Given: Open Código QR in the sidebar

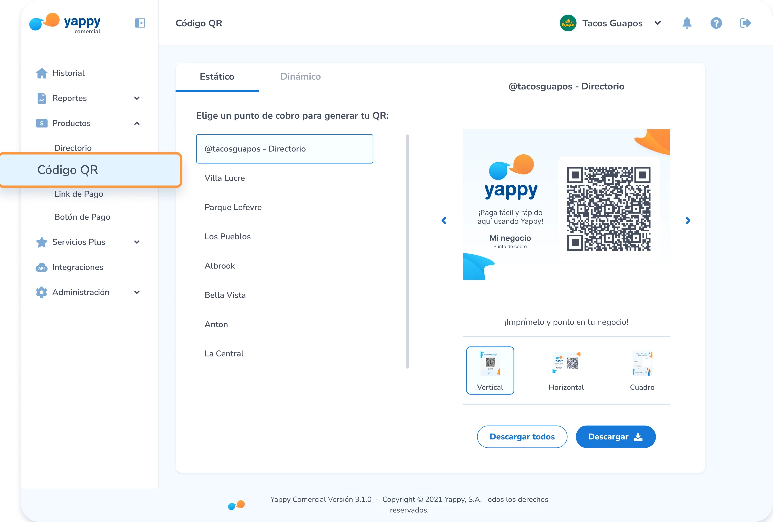Looking at the screenshot, I should tap(90, 170).
